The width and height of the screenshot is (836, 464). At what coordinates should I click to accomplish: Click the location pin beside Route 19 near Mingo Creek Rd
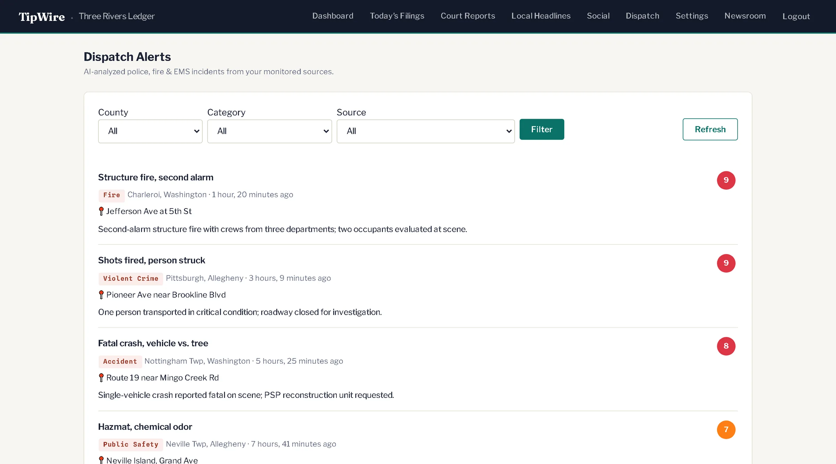(x=101, y=378)
